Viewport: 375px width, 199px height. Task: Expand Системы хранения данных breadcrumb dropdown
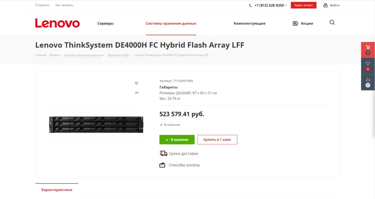[x=103, y=55]
